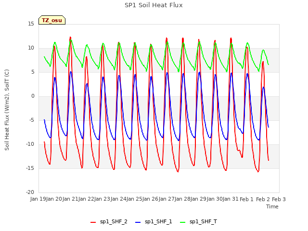Click the Jan 25 x-axis label
This screenshot has height=231, width=308.
pos(134,199)
